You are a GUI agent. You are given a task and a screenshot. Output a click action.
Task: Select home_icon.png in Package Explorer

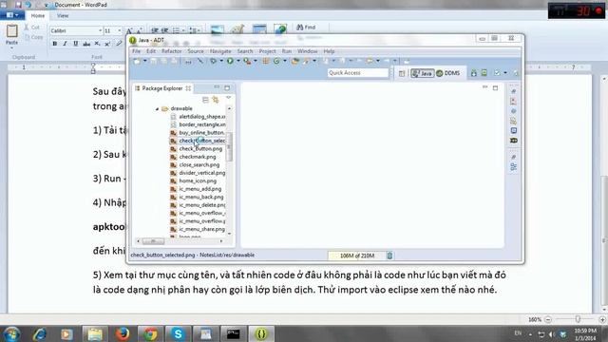[198, 181]
